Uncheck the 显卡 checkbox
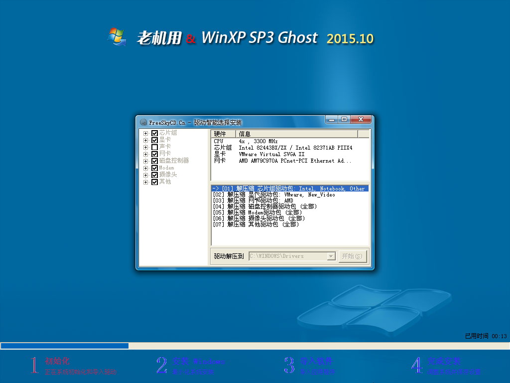Viewport: 510px width, 383px height. 155,140
